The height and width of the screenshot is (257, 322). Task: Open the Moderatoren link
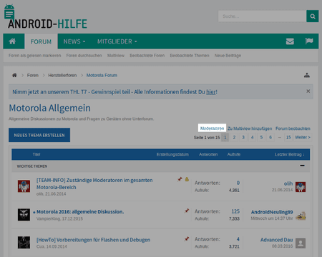pos(212,128)
